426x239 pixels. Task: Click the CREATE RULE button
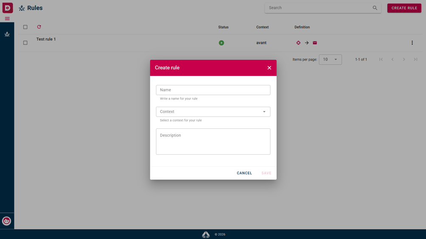click(404, 8)
